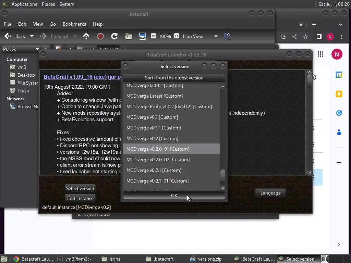Confirm version with OK button
Viewport: 351px width, 263px height.
(174, 196)
